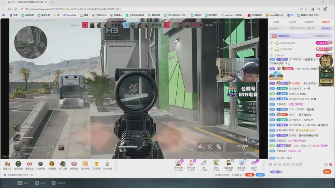The height and width of the screenshot is (188, 335).
Task: Open the 决斗之巅 activity icon
Action: pyautogui.click(x=63, y=165)
